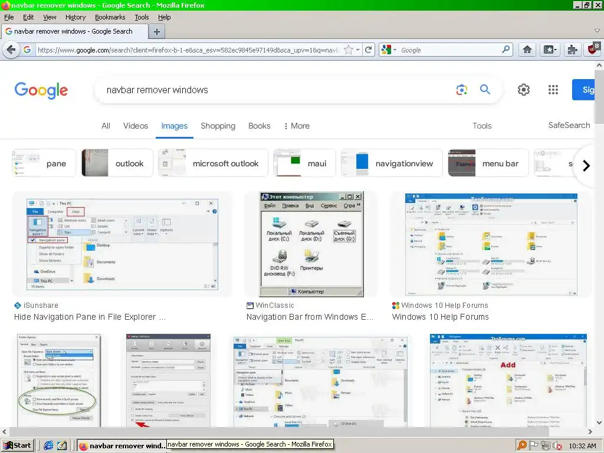Viewport: 604px width, 453px height.
Task: Reload the current page
Action: 369,50
